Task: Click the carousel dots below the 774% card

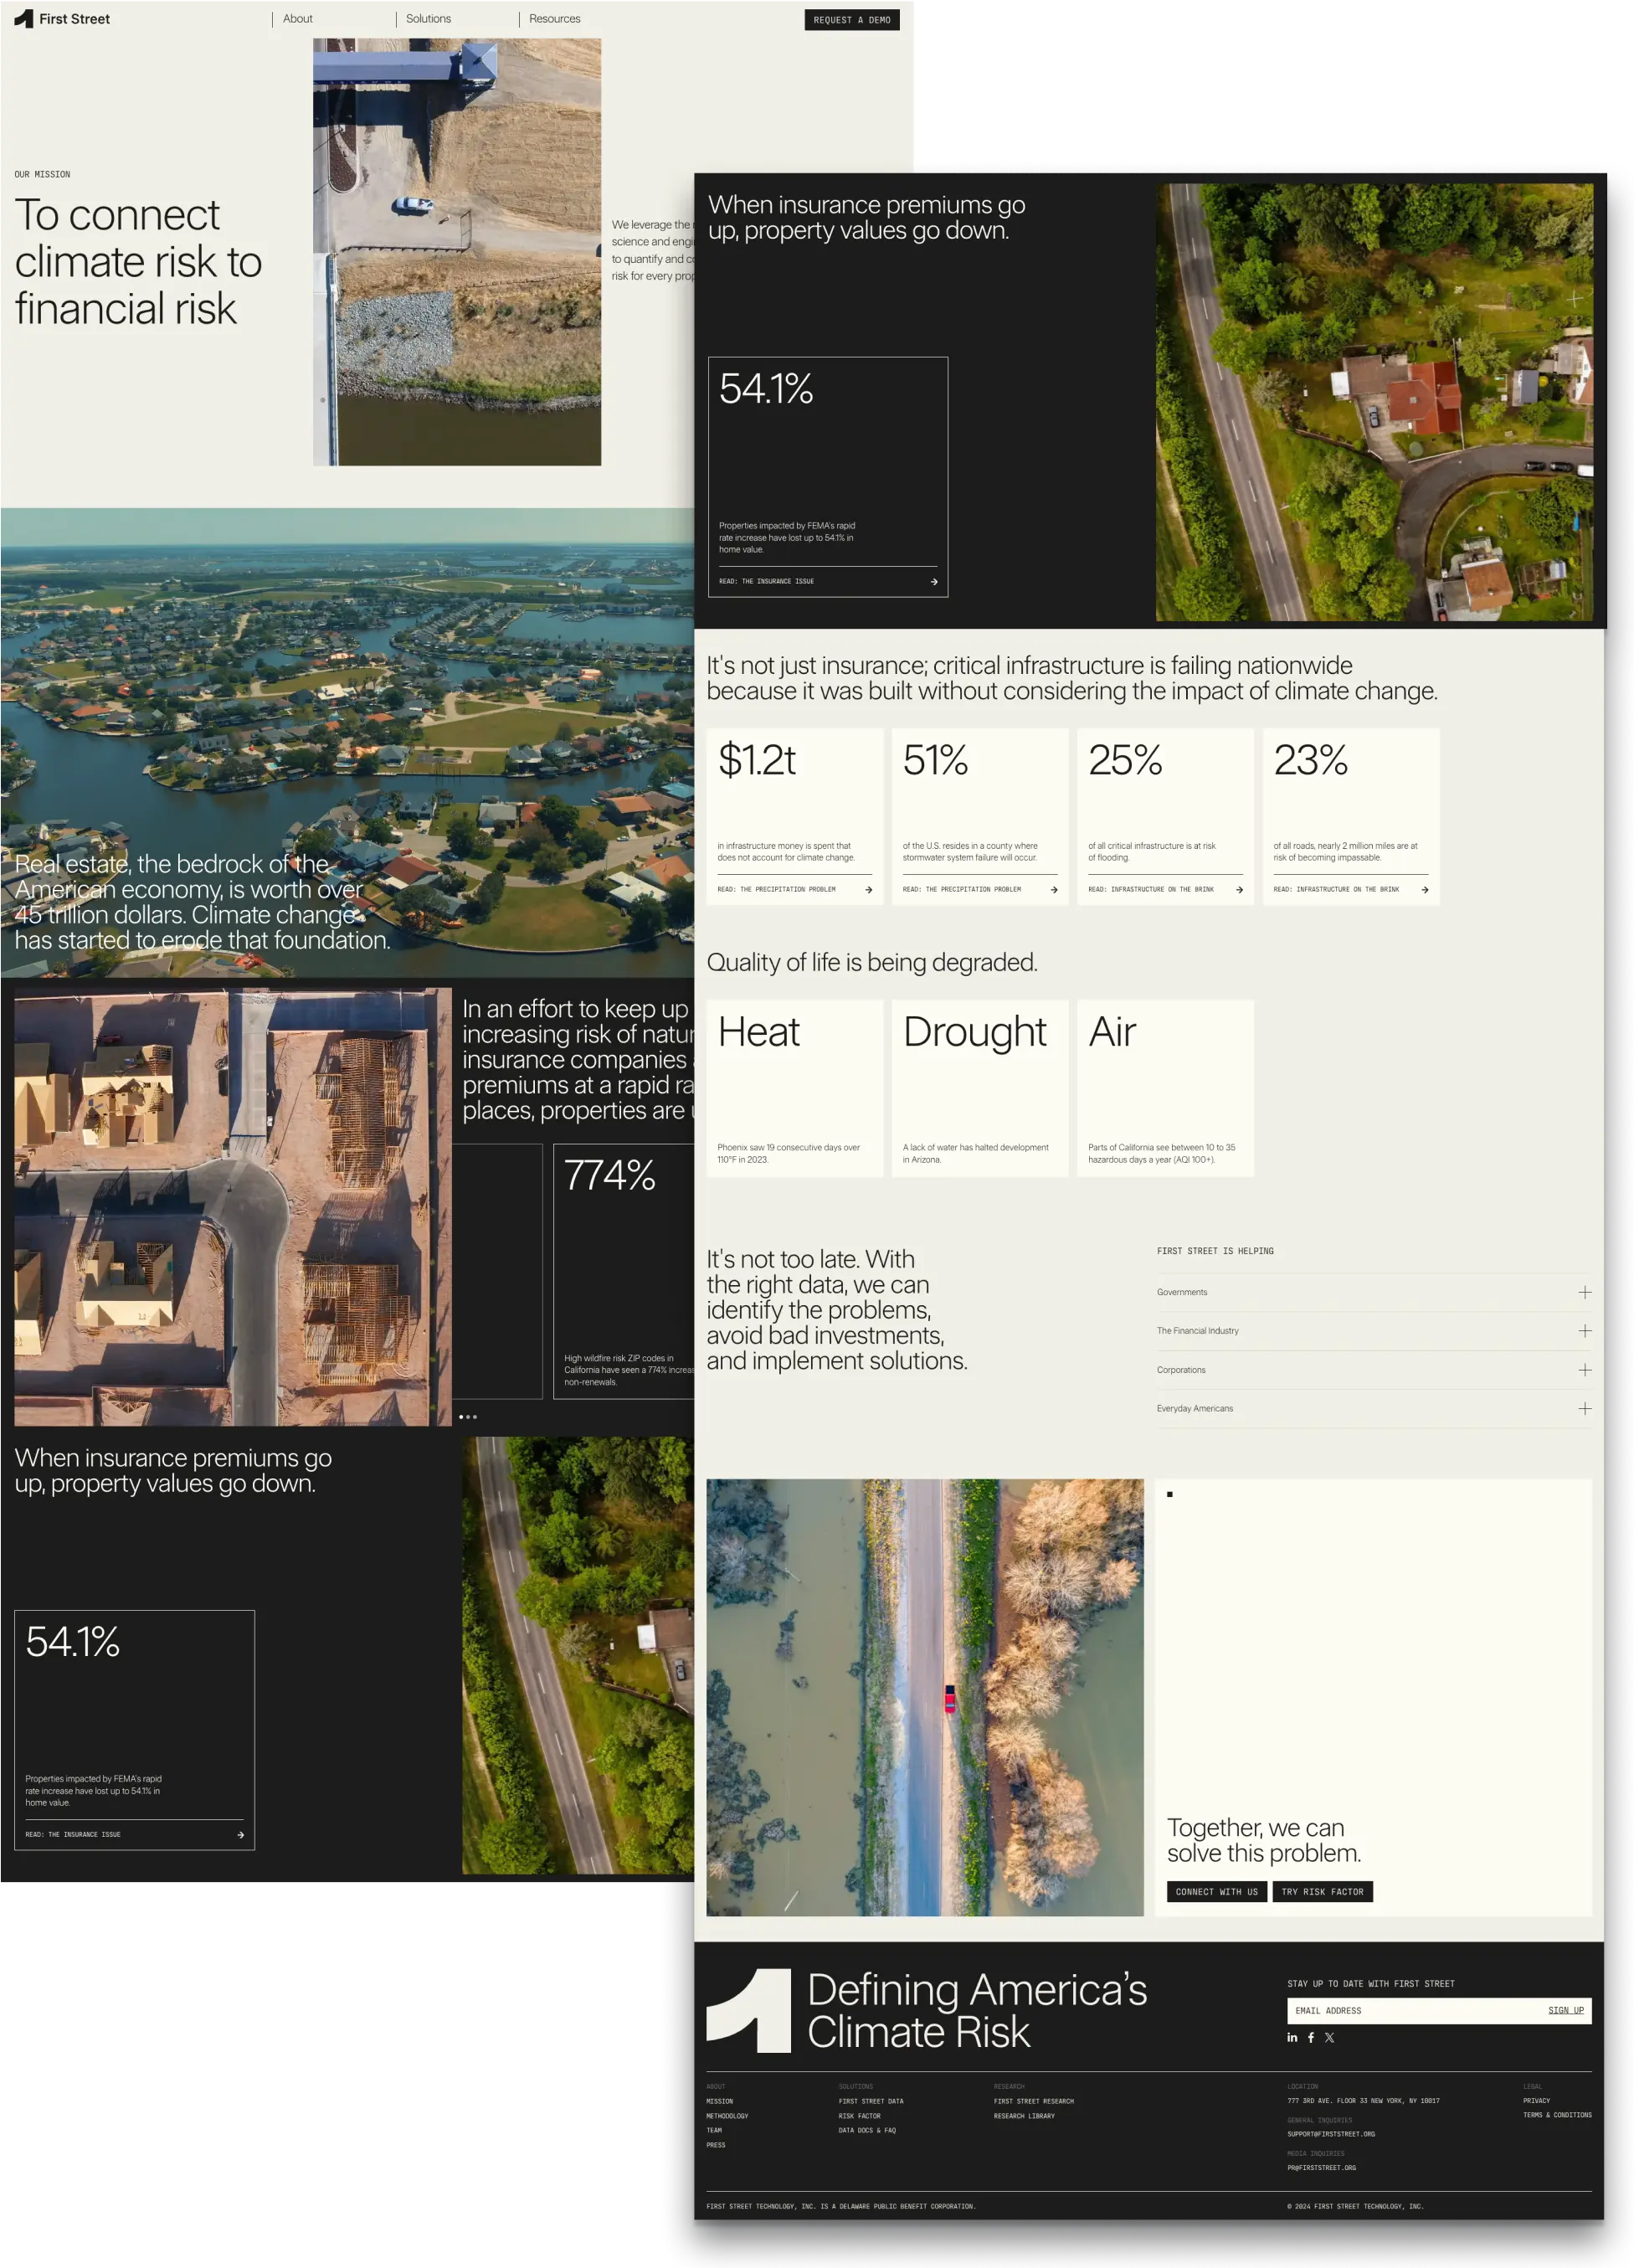Action: coord(468,1417)
